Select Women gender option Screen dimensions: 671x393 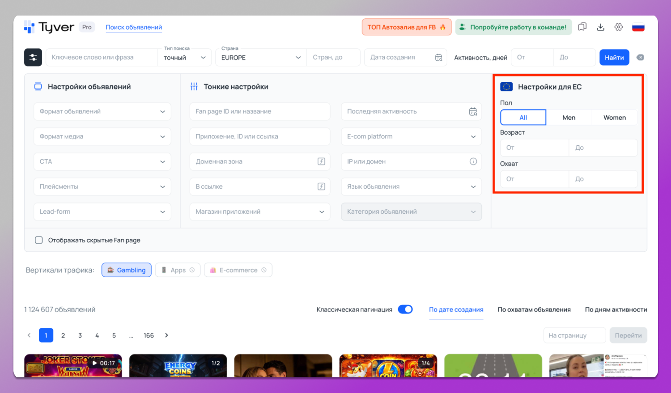(614, 118)
